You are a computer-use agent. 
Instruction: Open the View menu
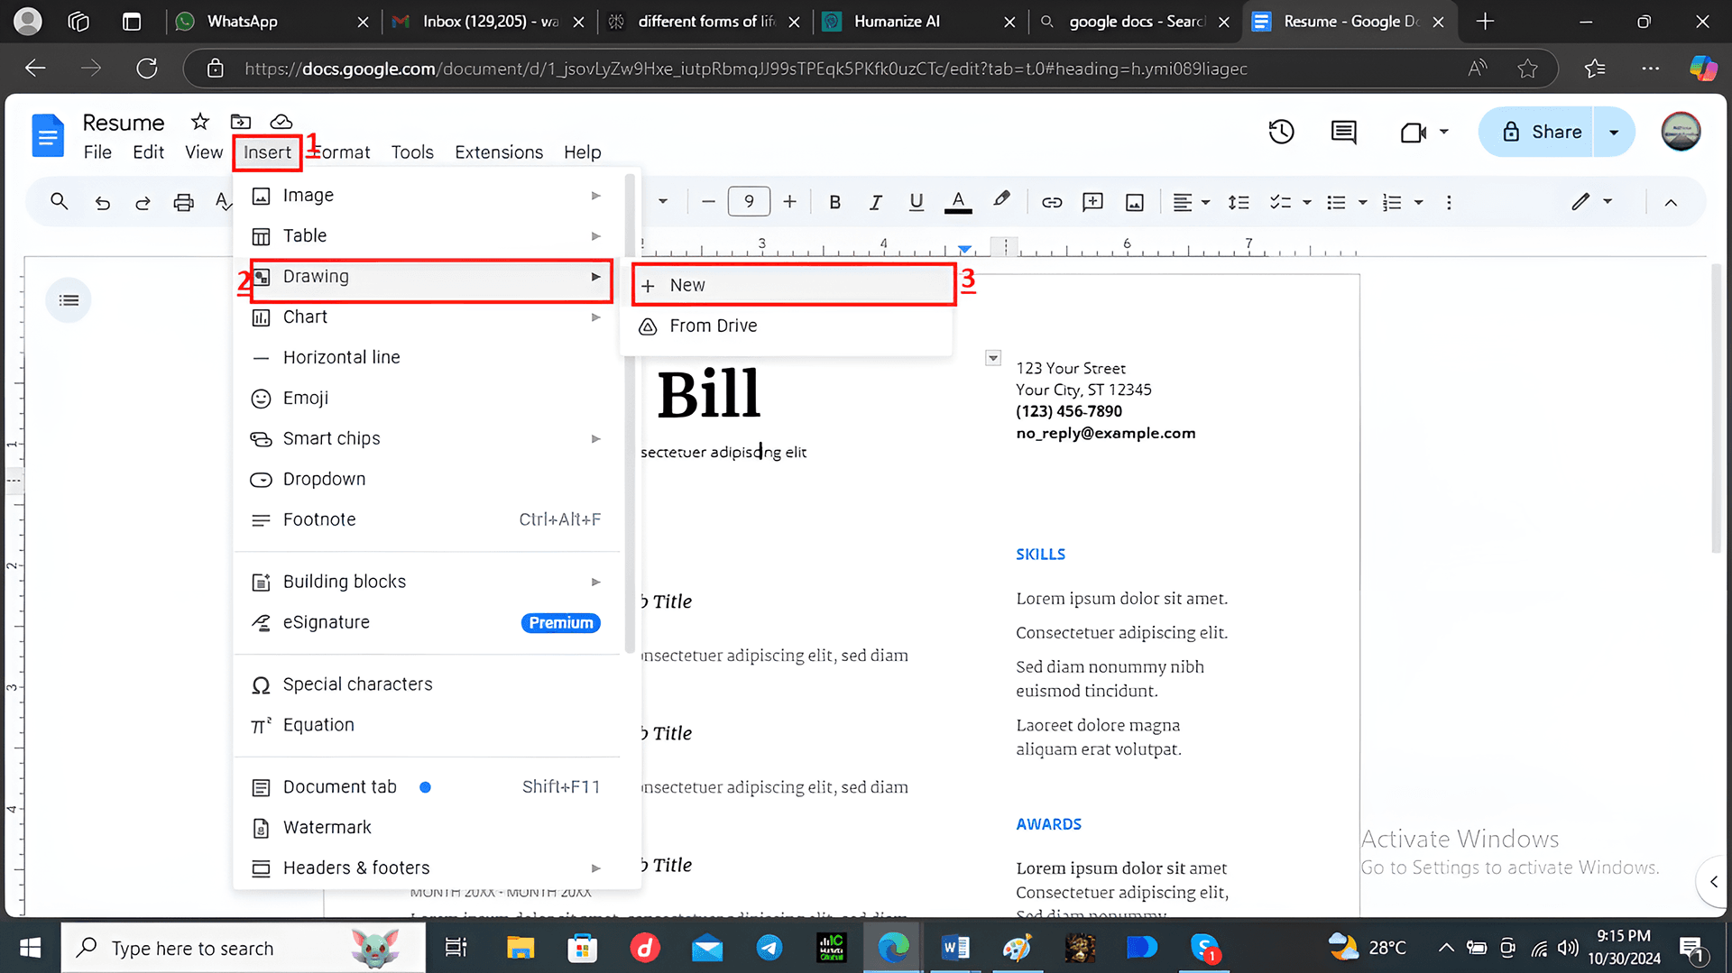pyautogui.click(x=204, y=152)
